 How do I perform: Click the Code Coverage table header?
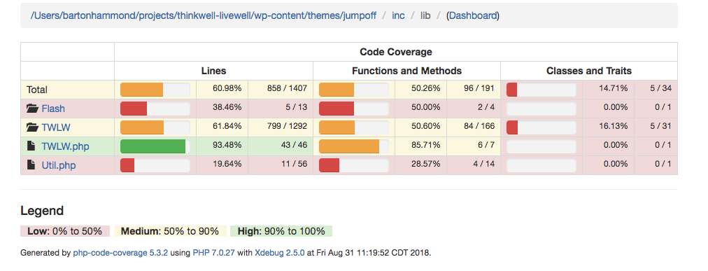(396, 52)
